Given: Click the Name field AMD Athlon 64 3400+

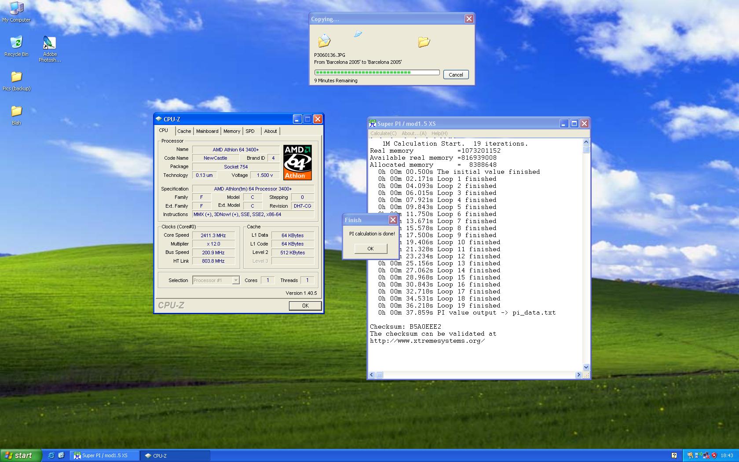Looking at the screenshot, I should coord(236,150).
